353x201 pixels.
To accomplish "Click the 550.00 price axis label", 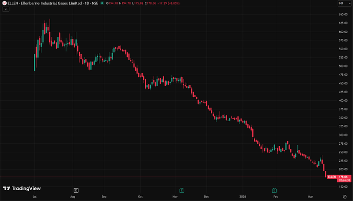I will 343,49.
